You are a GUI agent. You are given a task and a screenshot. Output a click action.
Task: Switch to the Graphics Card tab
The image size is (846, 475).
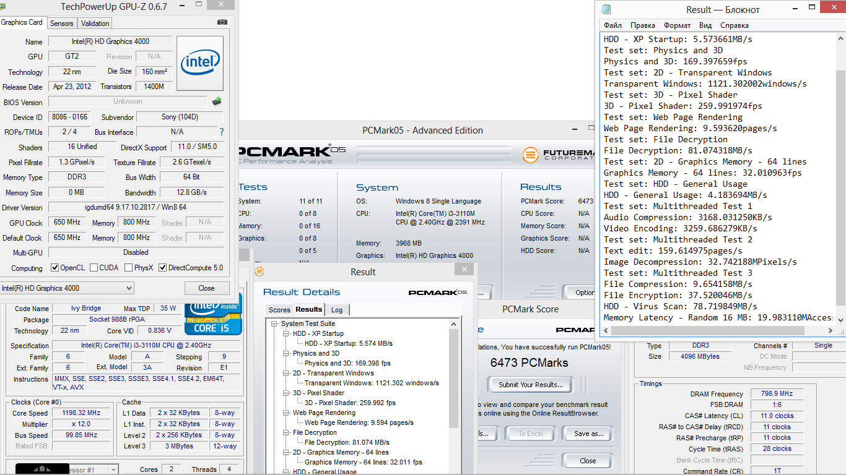pos(22,22)
